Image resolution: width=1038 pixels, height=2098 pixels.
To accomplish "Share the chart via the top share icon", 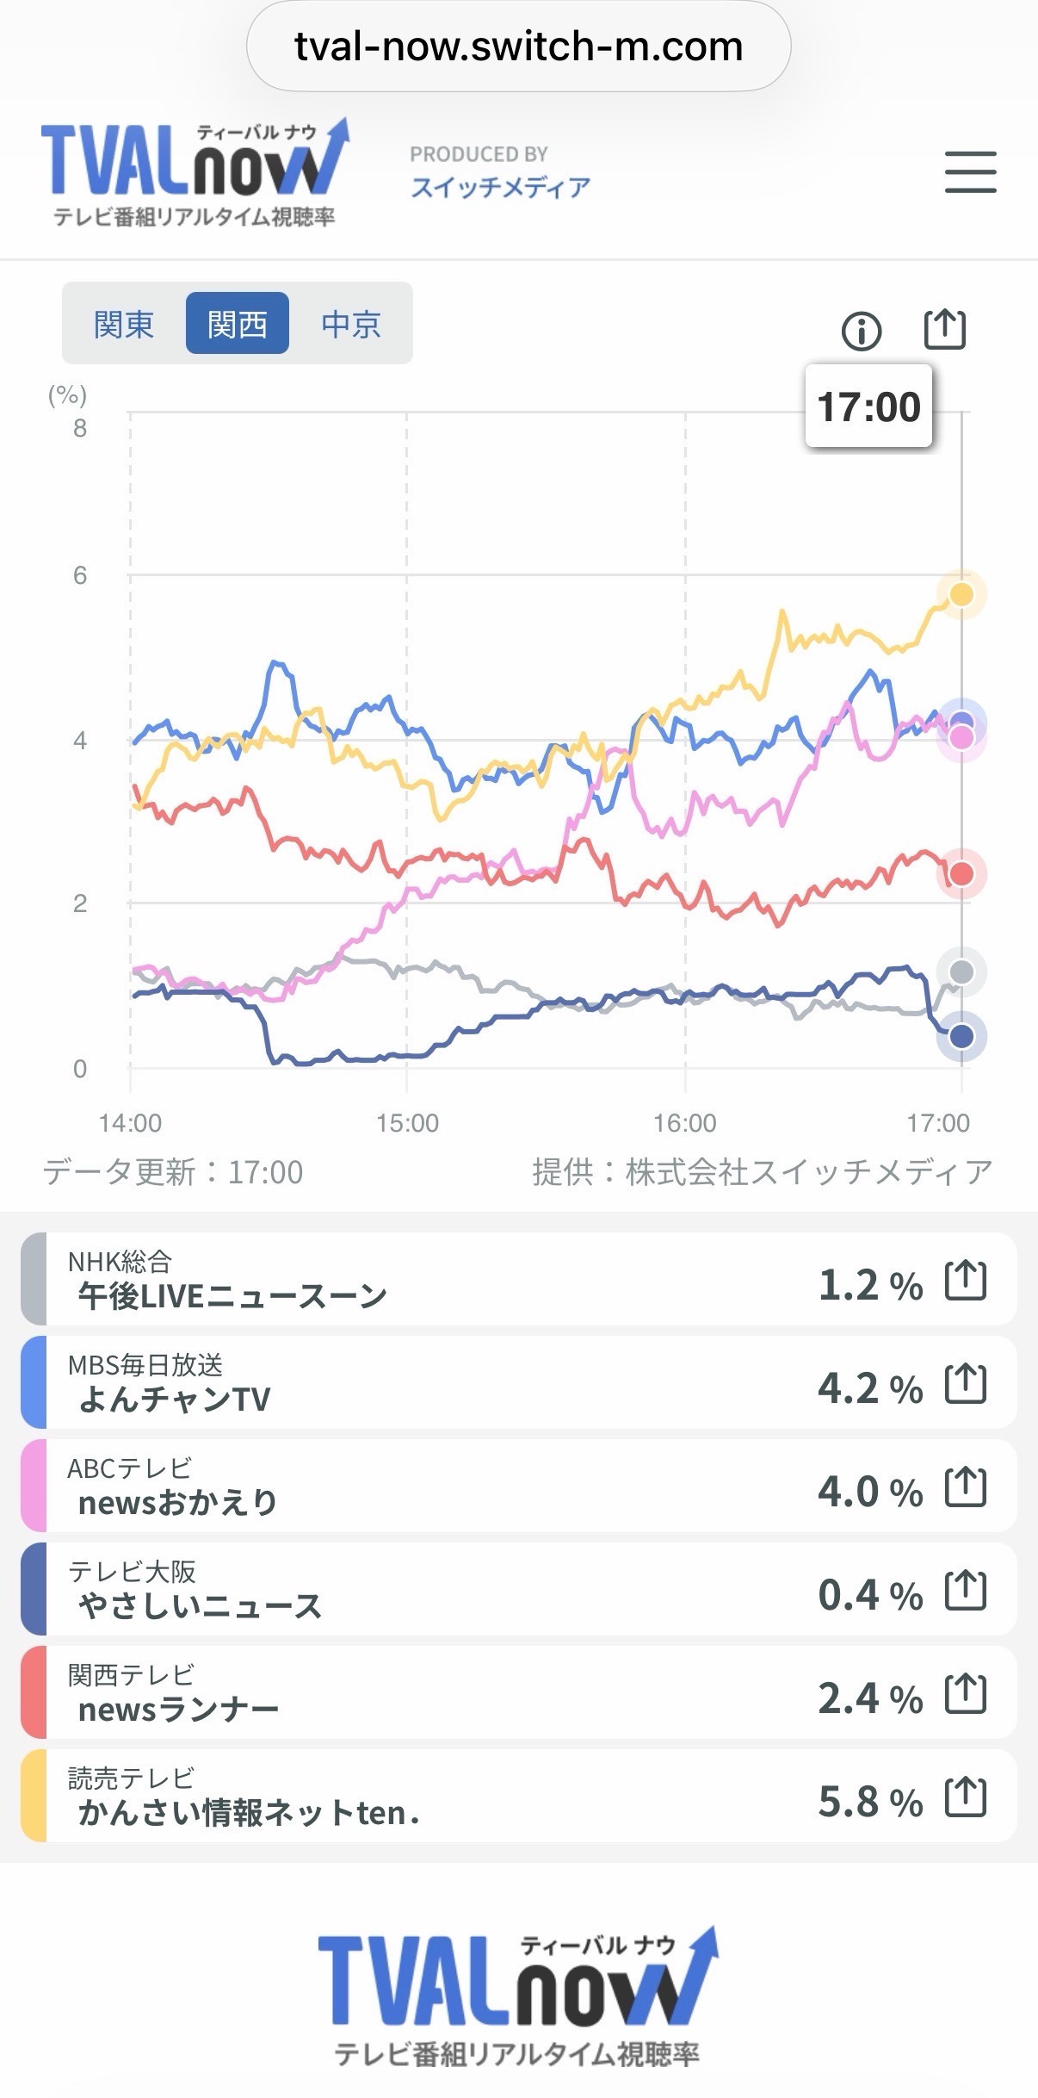I will (x=945, y=329).
